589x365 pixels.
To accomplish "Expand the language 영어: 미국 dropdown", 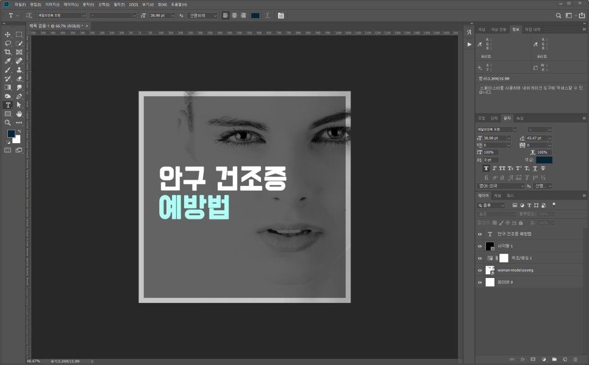I will pyautogui.click(x=521, y=186).
